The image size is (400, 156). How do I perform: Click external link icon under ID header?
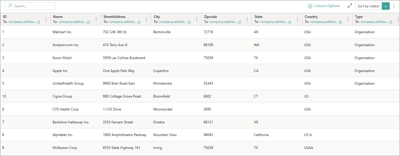click(x=38, y=22)
